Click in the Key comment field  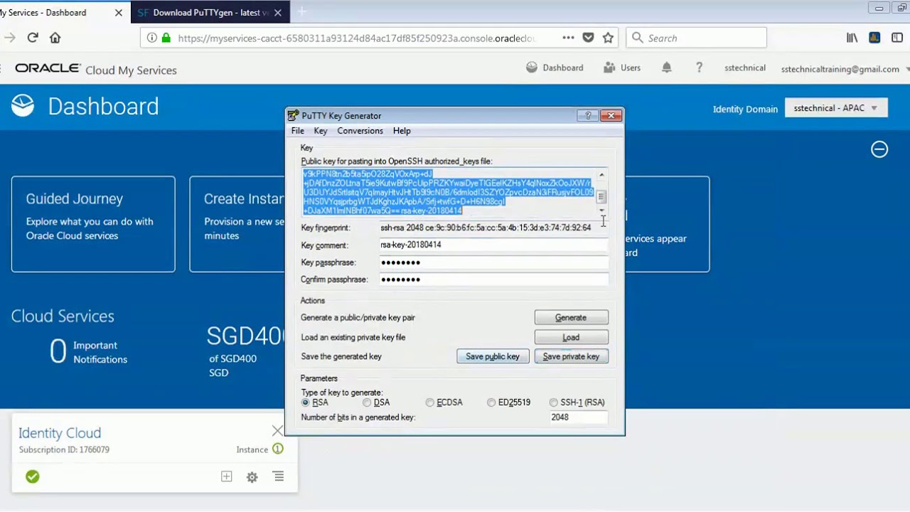493,245
